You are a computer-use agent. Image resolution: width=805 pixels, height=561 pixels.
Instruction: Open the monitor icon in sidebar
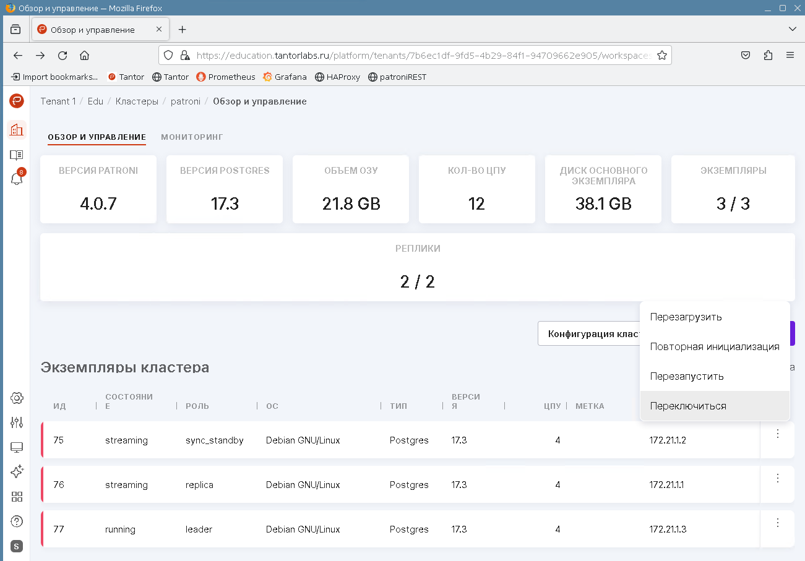click(17, 447)
